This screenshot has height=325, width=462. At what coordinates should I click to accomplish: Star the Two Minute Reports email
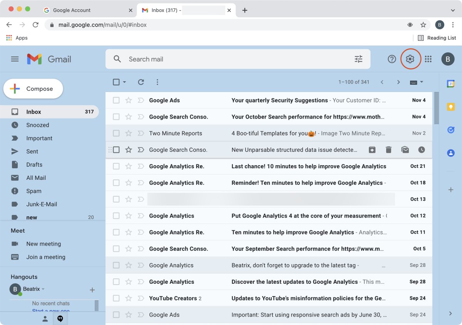coord(129,134)
